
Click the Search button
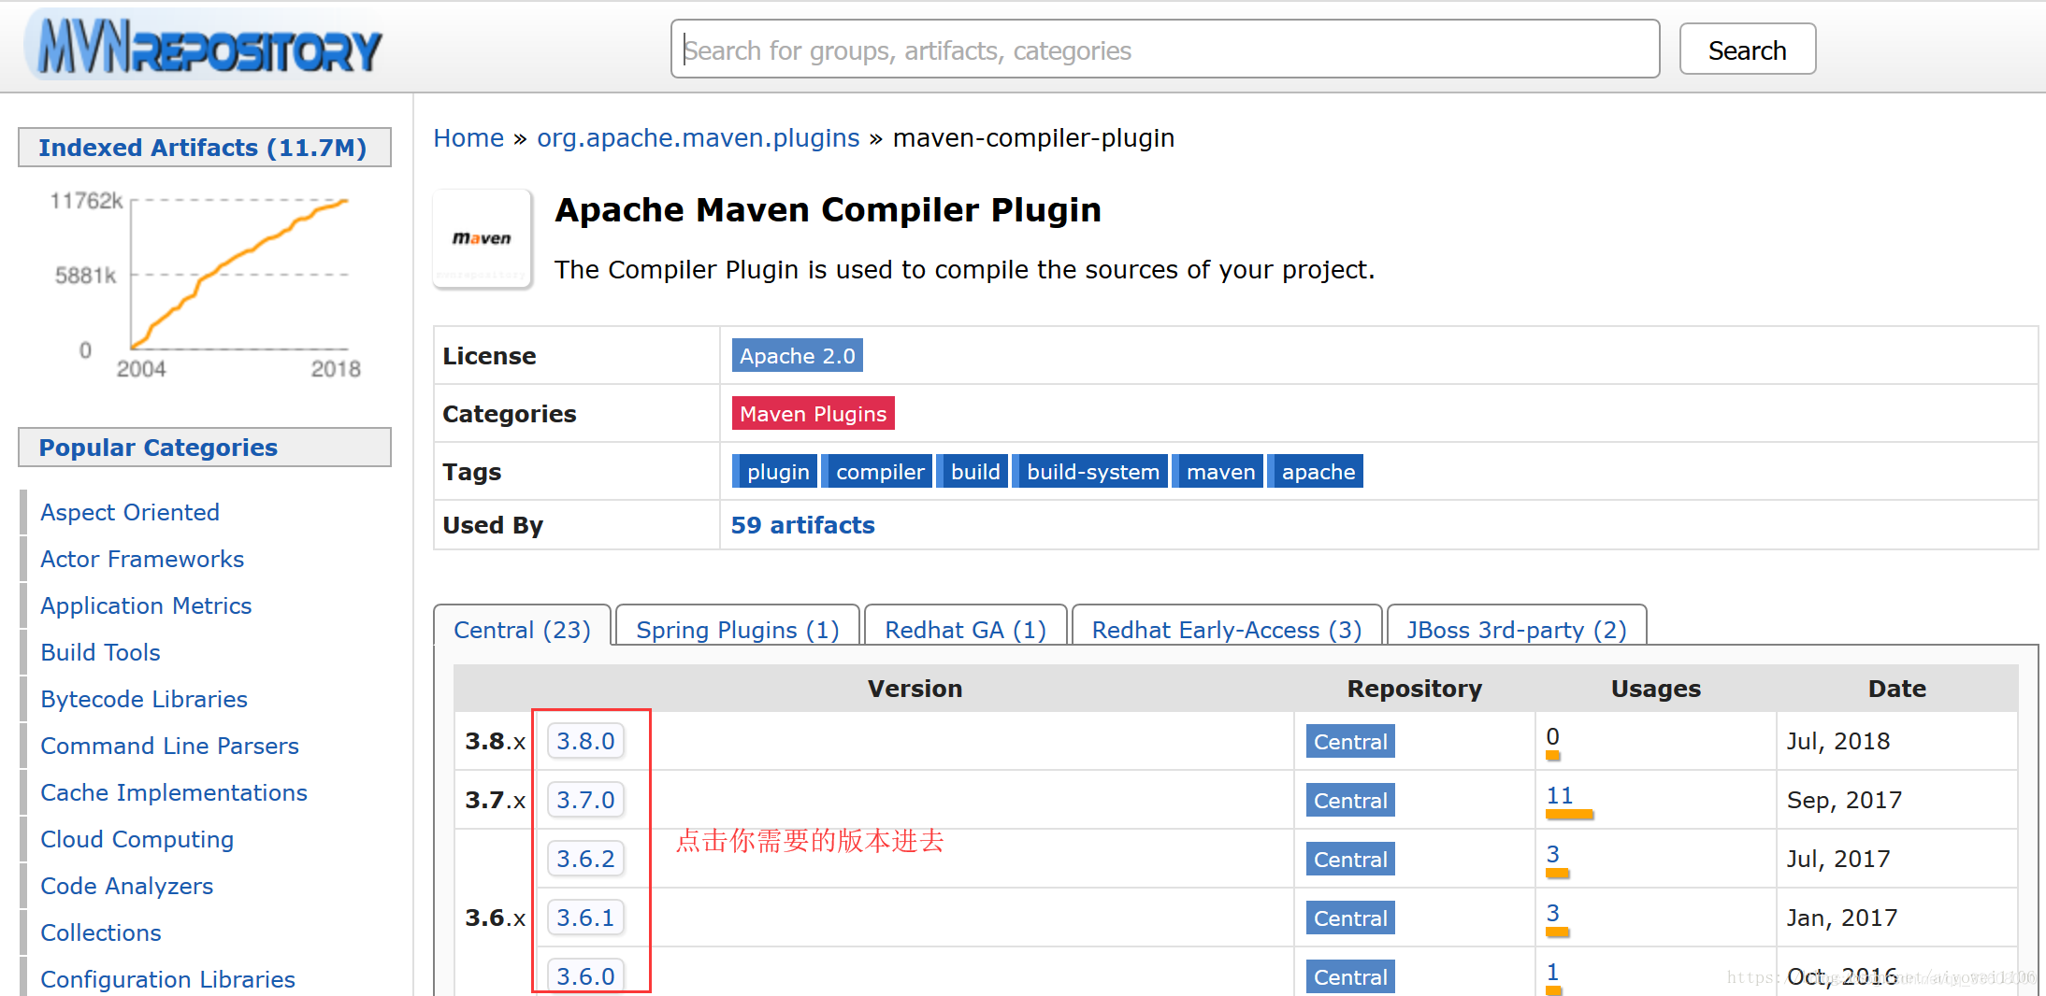[x=1747, y=50]
